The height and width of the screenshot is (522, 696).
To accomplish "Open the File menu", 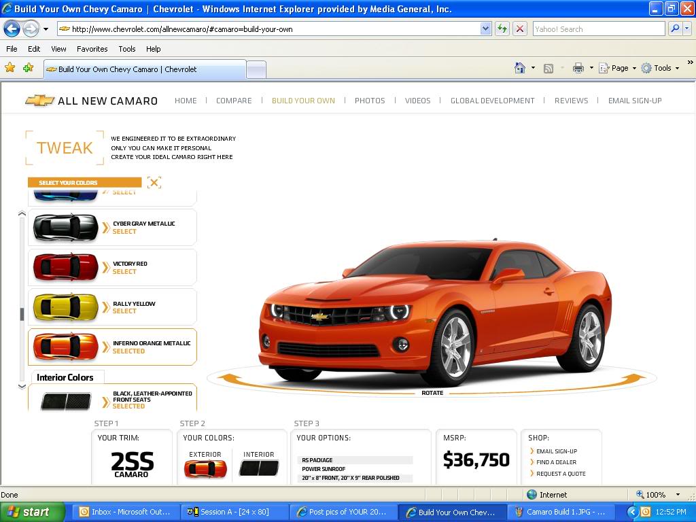I will [12, 49].
